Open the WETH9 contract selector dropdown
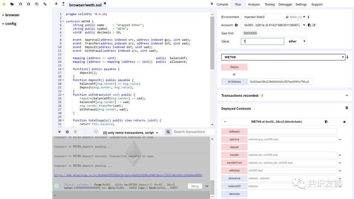Image resolution: width=354 pixels, height=199 pixels. pyautogui.click(x=283, y=57)
